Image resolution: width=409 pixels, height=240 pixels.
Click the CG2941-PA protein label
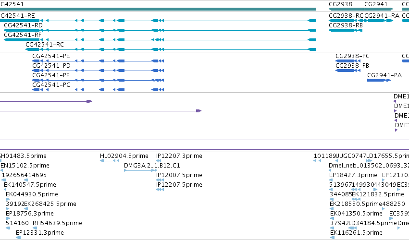(384, 75)
